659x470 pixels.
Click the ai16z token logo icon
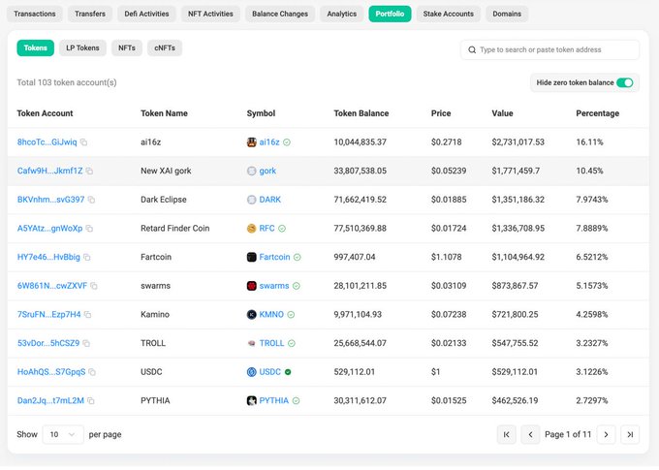[252, 142]
